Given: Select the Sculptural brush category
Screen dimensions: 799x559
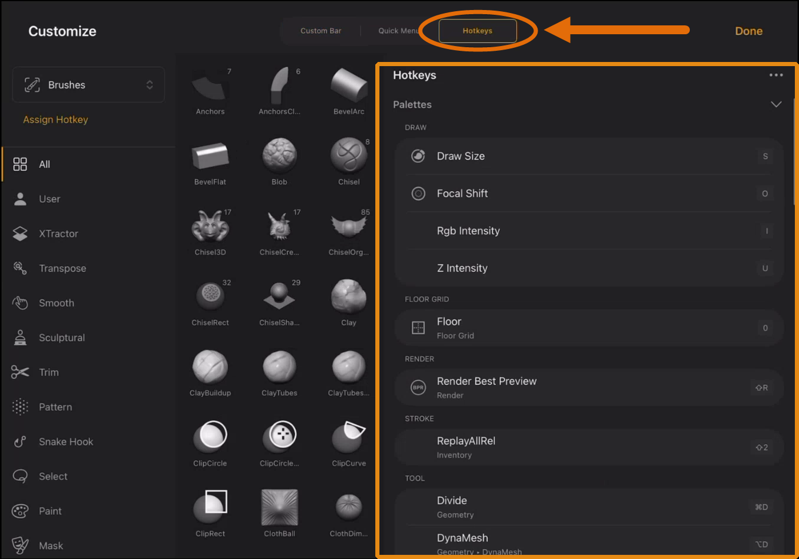Looking at the screenshot, I should coord(89,338).
